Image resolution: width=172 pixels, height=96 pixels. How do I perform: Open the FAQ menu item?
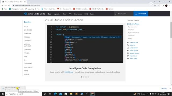coord(86,14)
